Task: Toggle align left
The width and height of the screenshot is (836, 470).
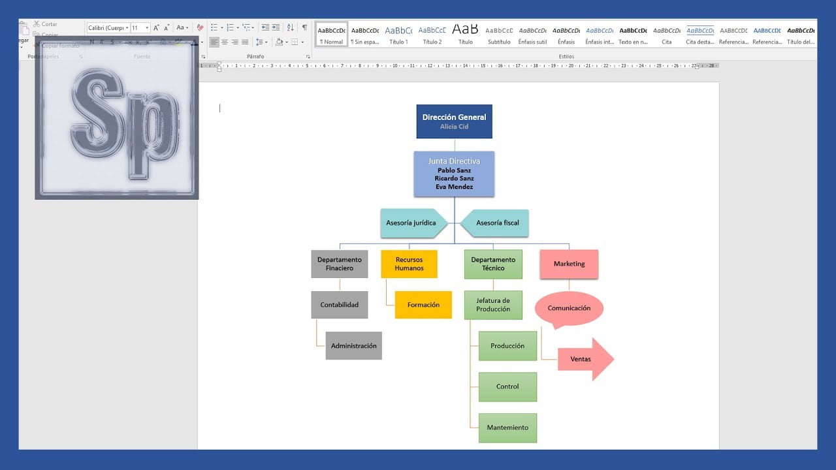Action: tap(214, 42)
